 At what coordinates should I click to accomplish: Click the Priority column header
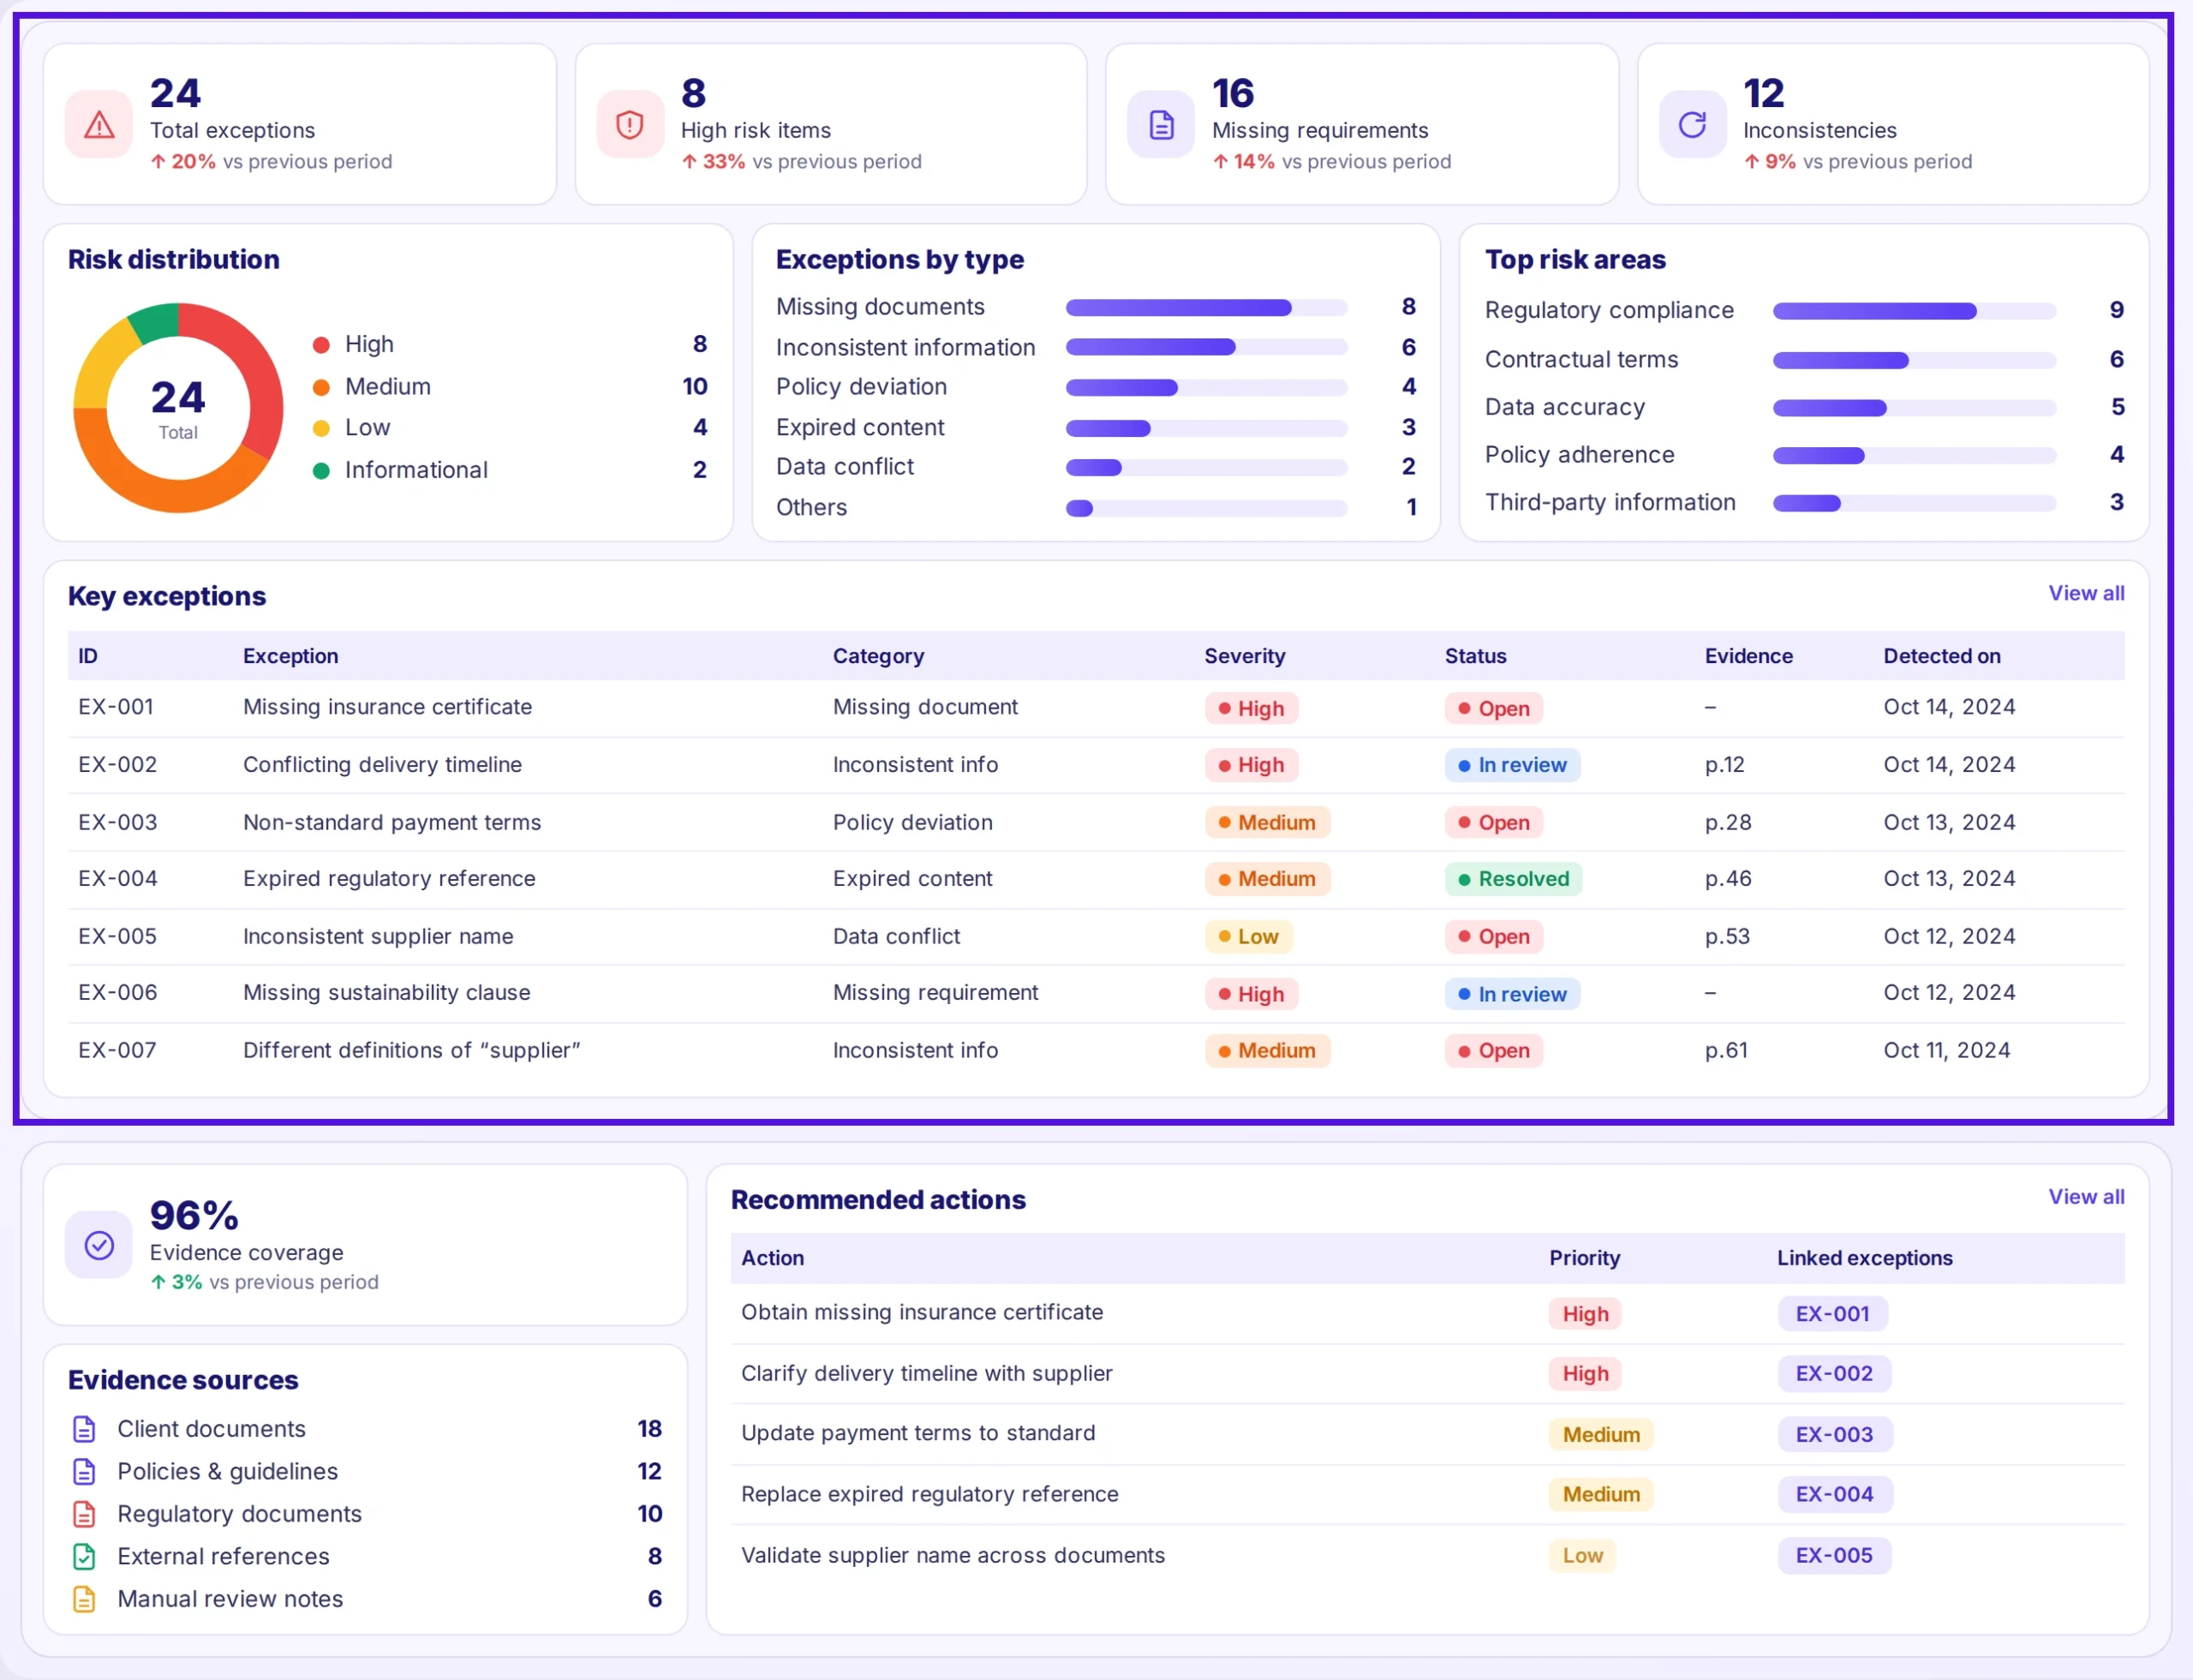point(1584,1258)
